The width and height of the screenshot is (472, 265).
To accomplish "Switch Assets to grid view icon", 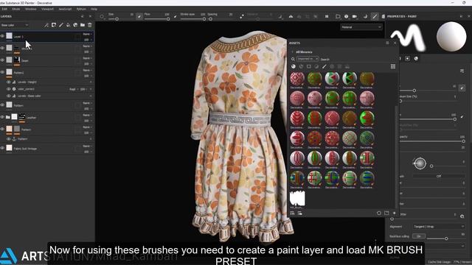I will coord(393,66).
